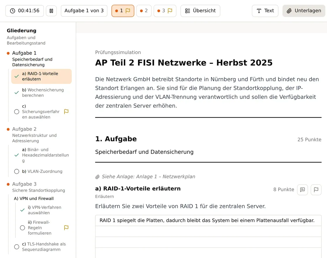Click the heading 'AP Teil 2 FISI Netzwerke – Herbst 2025'
Viewport: 327px width, 258px height.
[184, 63]
